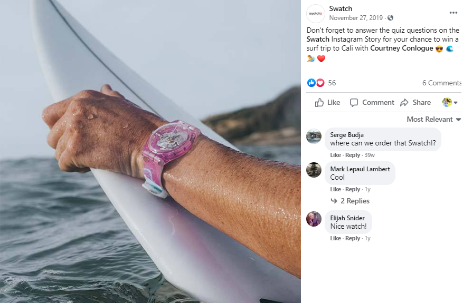Viewport: 463px width, 303px height.
Task: Open the three-dot post options menu
Action: pos(453,13)
